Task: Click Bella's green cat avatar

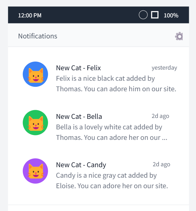Action: [x=35, y=122]
